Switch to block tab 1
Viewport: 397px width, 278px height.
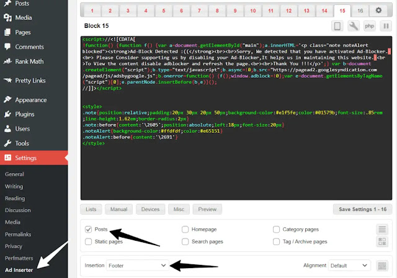(92, 11)
